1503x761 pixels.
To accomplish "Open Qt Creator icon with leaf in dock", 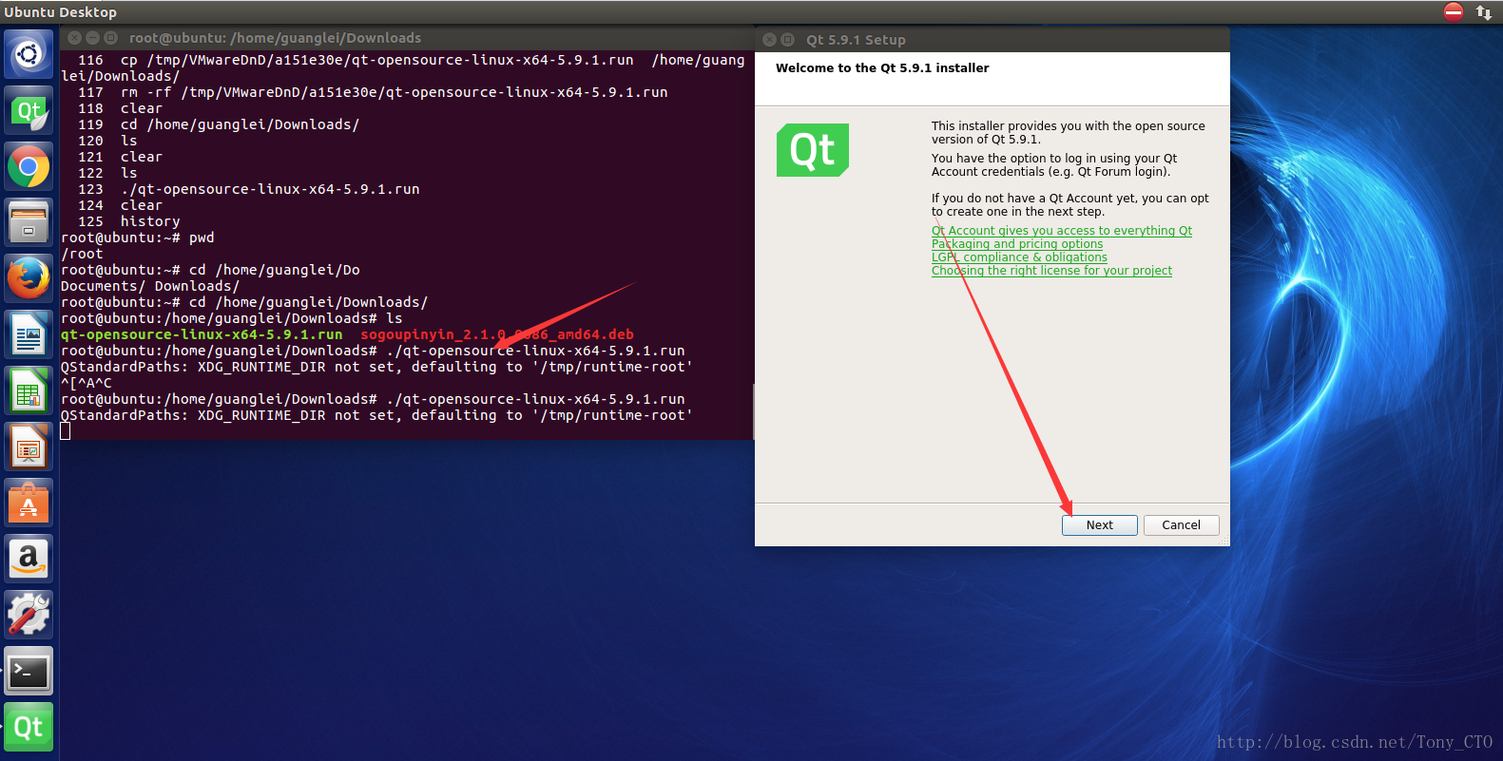I will click(29, 110).
